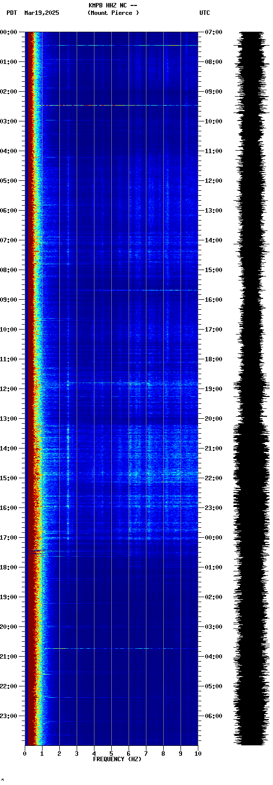Click the PDT "09:00" time label

coord(8,300)
